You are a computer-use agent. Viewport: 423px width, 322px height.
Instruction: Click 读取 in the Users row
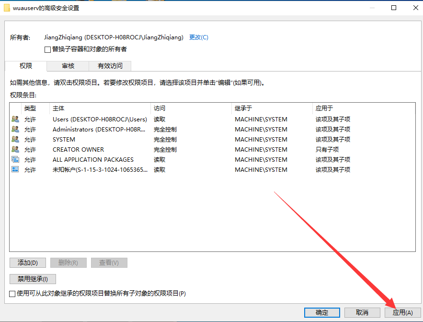click(x=160, y=119)
